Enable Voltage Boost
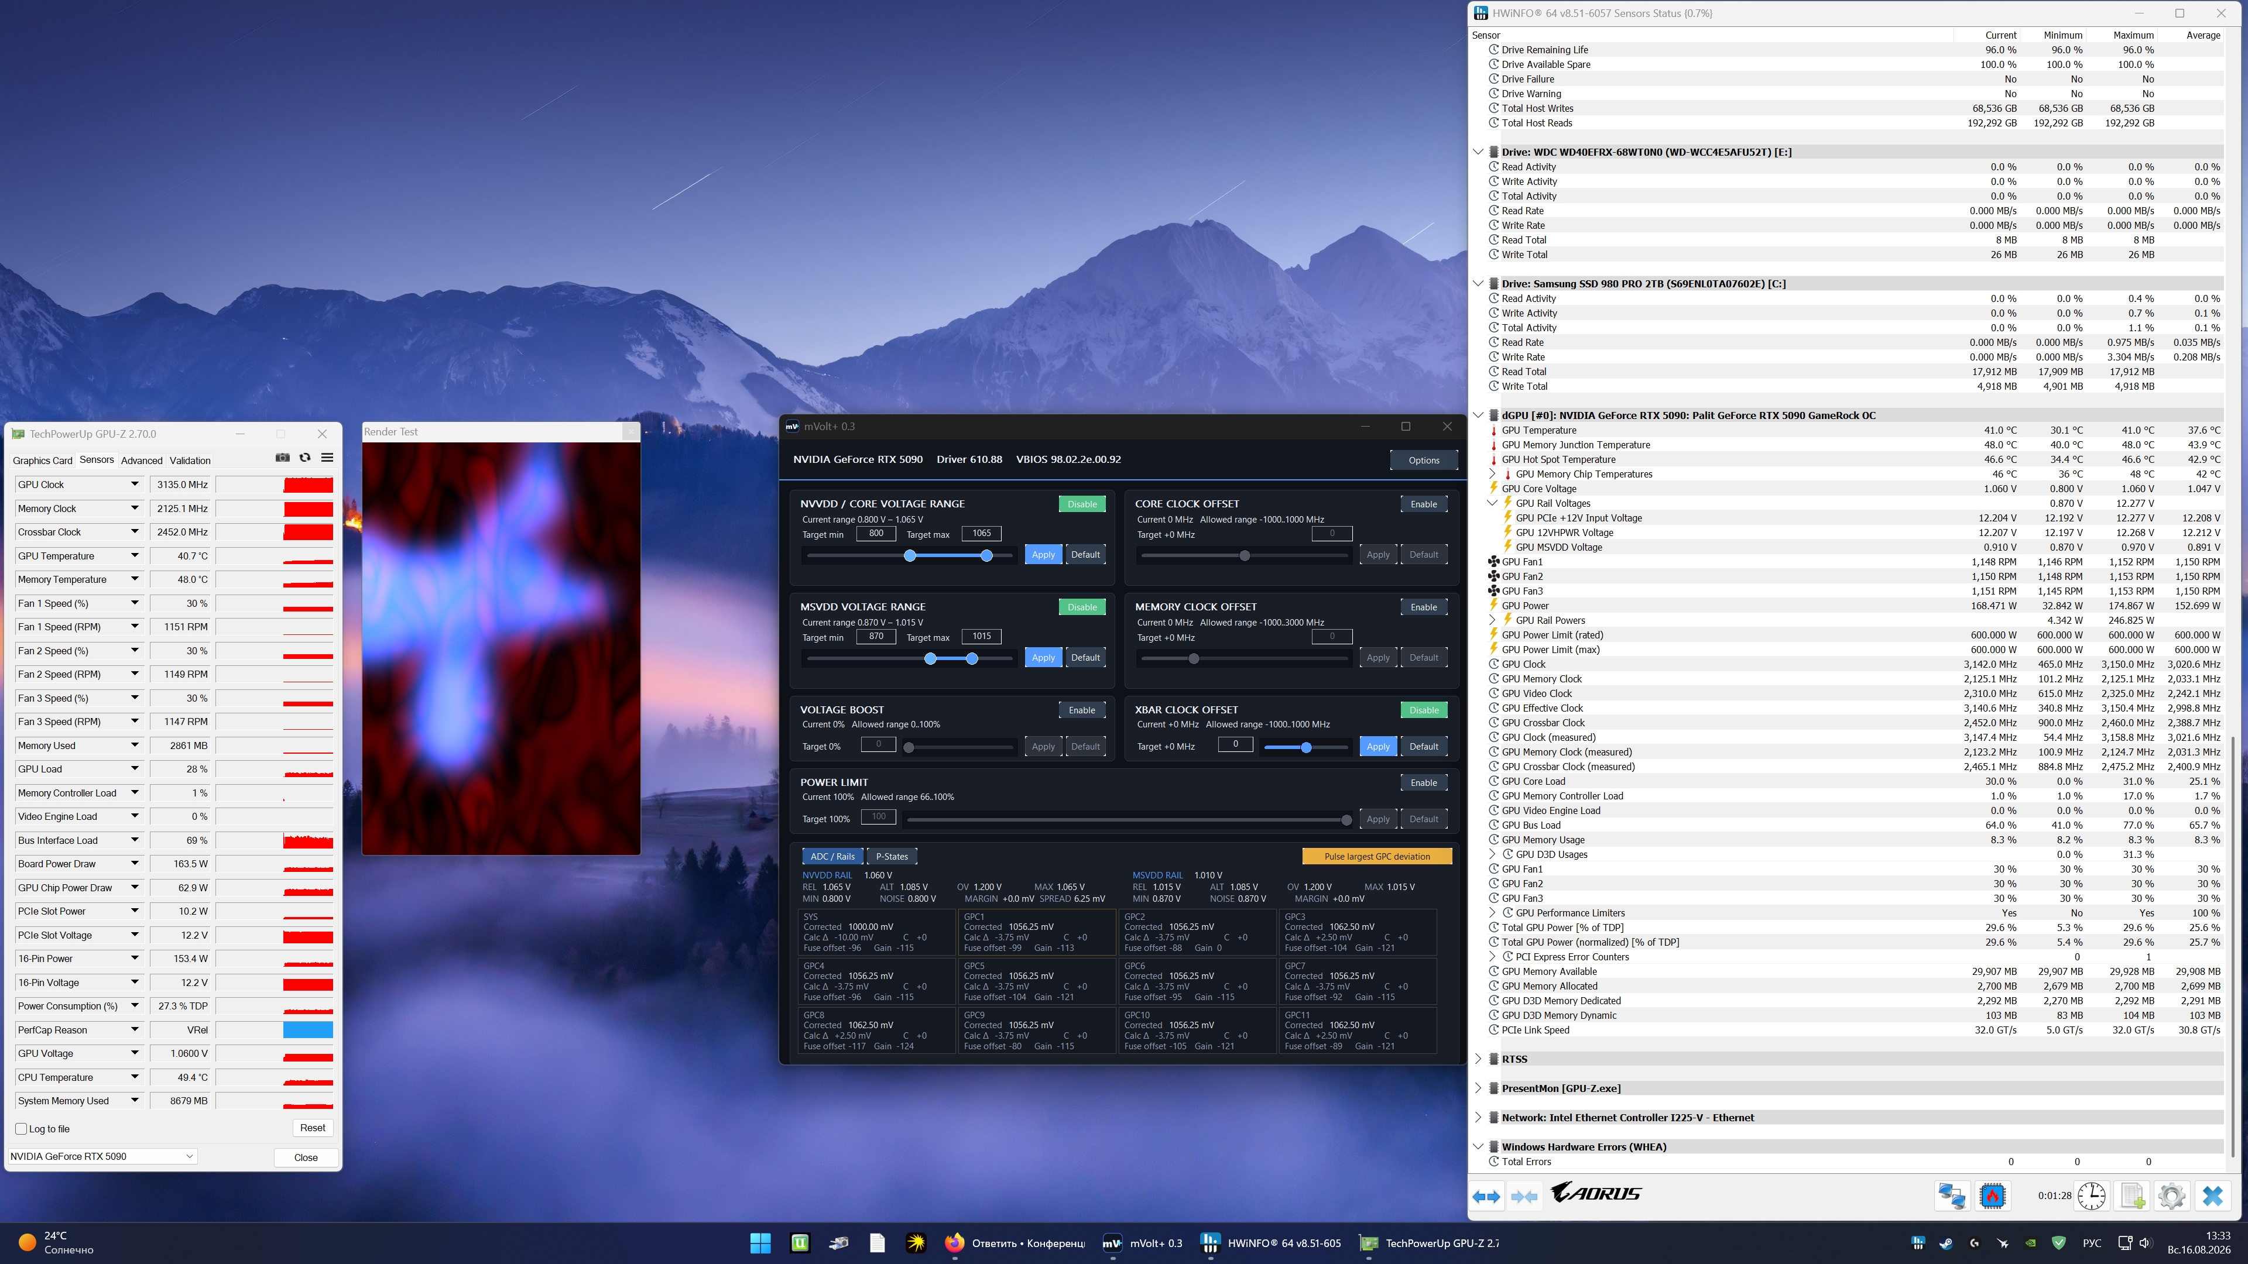The image size is (2248, 1264). [x=1082, y=710]
